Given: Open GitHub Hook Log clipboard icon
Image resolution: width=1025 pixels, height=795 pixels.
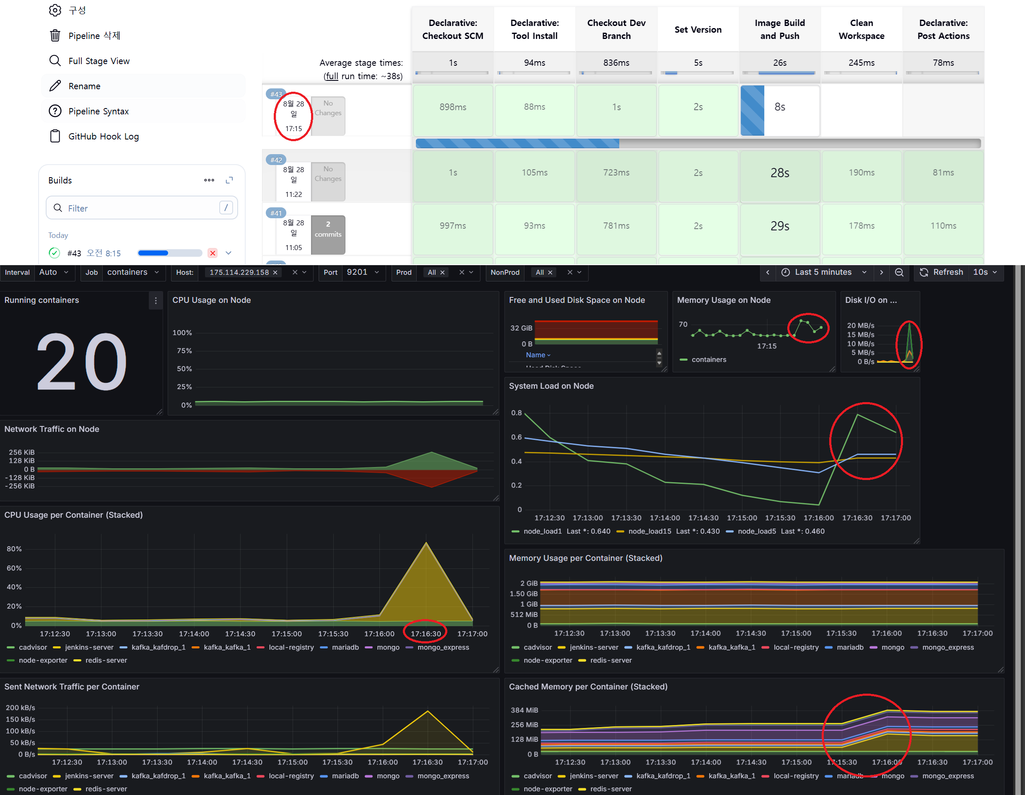Looking at the screenshot, I should 55,136.
